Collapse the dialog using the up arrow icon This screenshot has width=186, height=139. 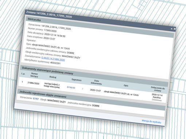click(172, 29)
